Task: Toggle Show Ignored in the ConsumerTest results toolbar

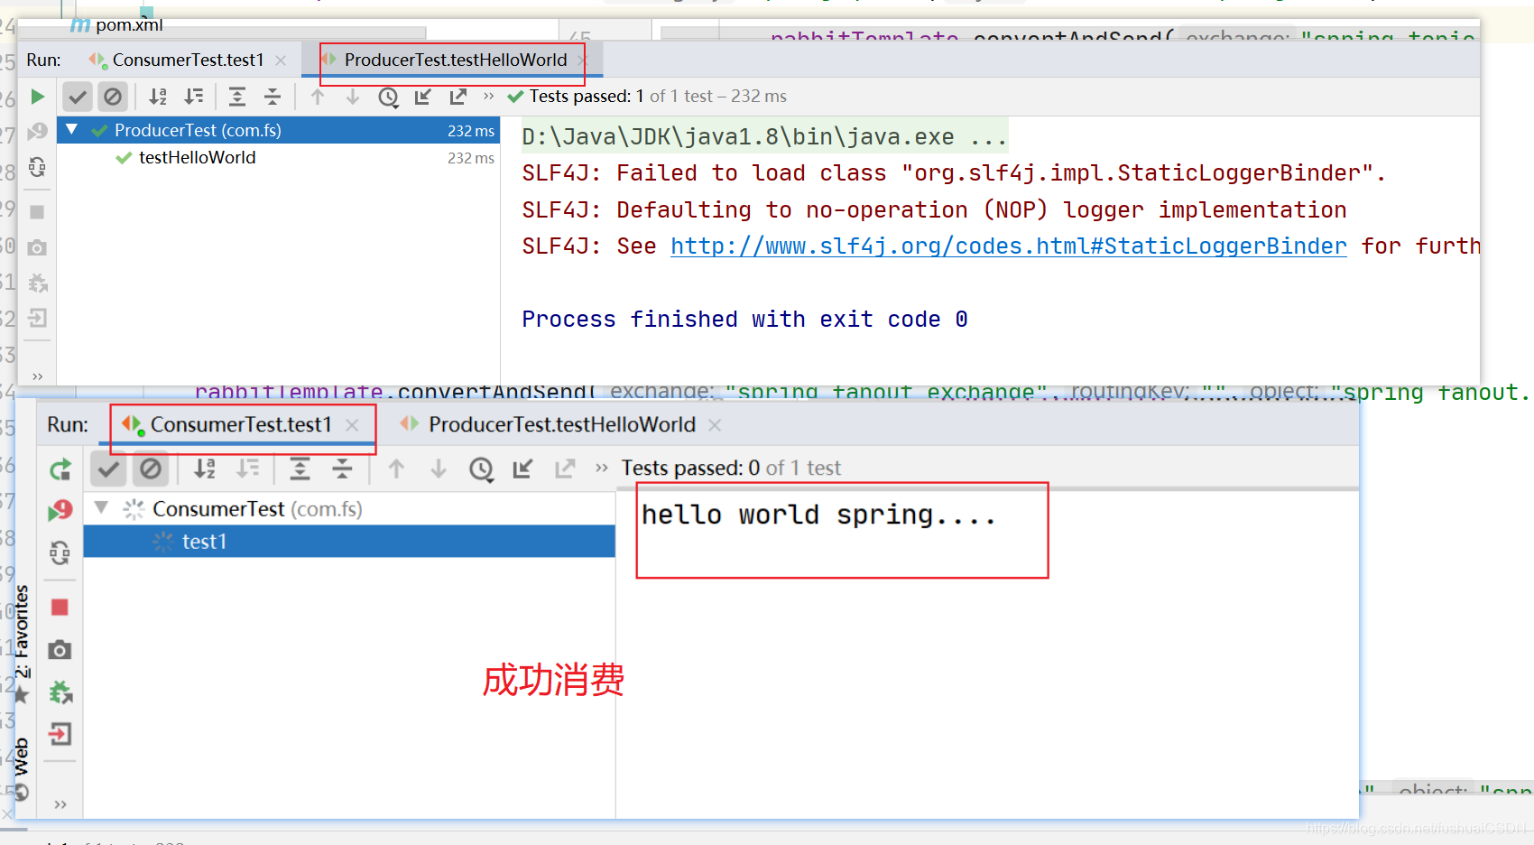Action: click(x=151, y=469)
